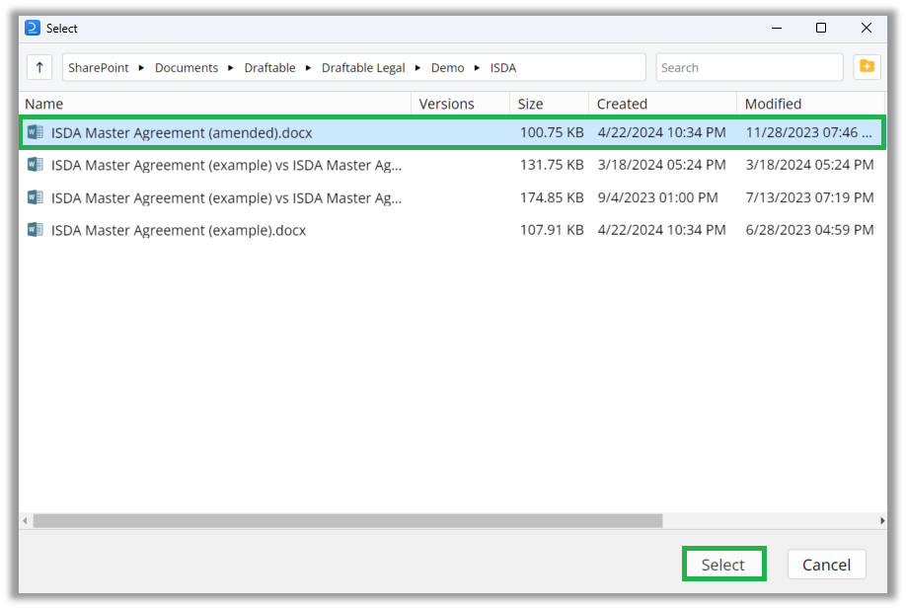The image size is (906, 609).
Task: Sort files by the Name column header
Action: pyautogui.click(x=215, y=104)
